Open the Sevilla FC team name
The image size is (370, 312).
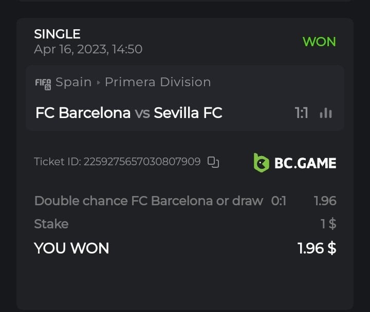tap(188, 113)
